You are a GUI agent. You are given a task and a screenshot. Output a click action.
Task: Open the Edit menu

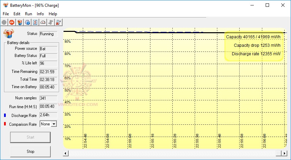click(17, 14)
